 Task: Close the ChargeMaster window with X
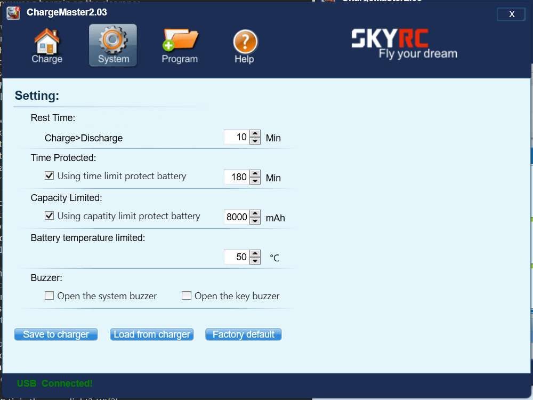tap(511, 14)
